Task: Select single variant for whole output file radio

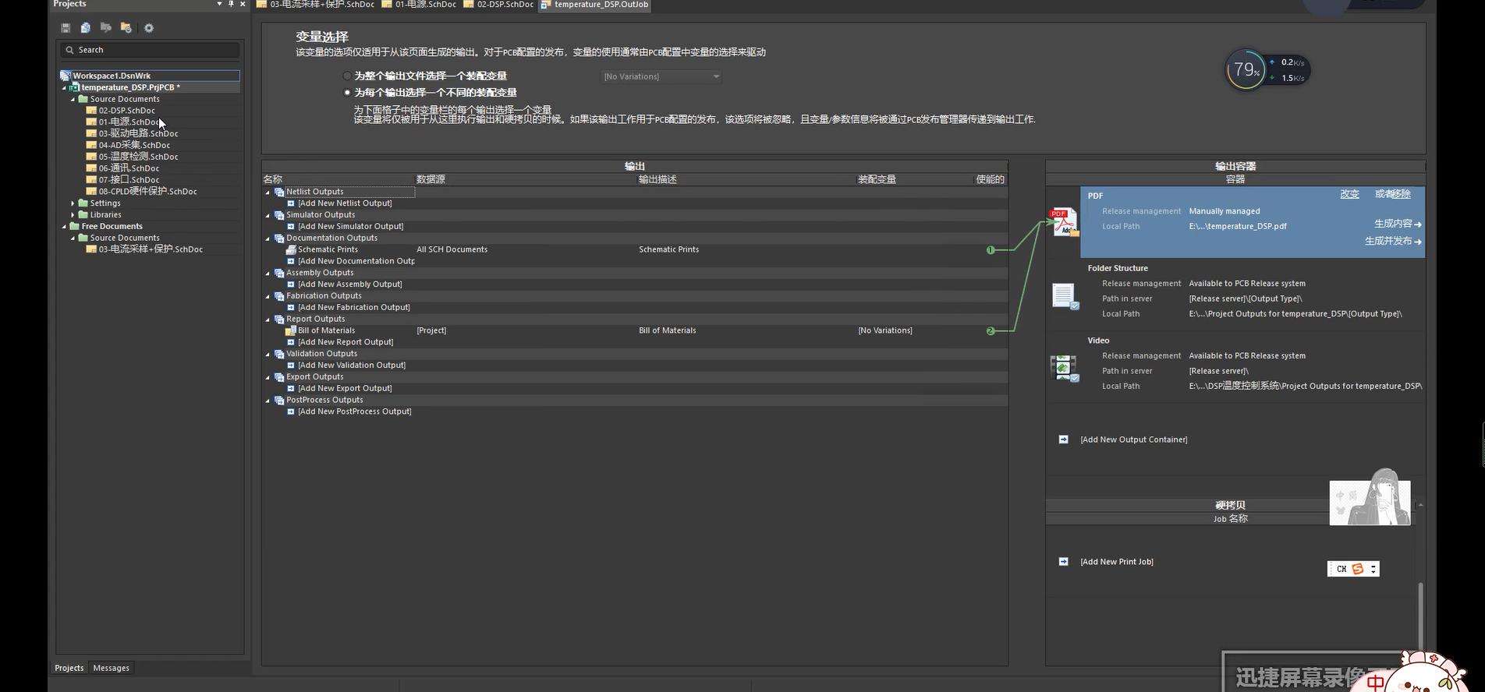Action: [x=347, y=76]
